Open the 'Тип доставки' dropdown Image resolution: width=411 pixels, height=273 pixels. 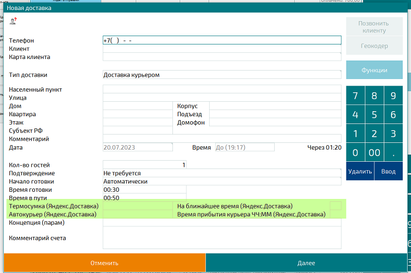pos(221,75)
